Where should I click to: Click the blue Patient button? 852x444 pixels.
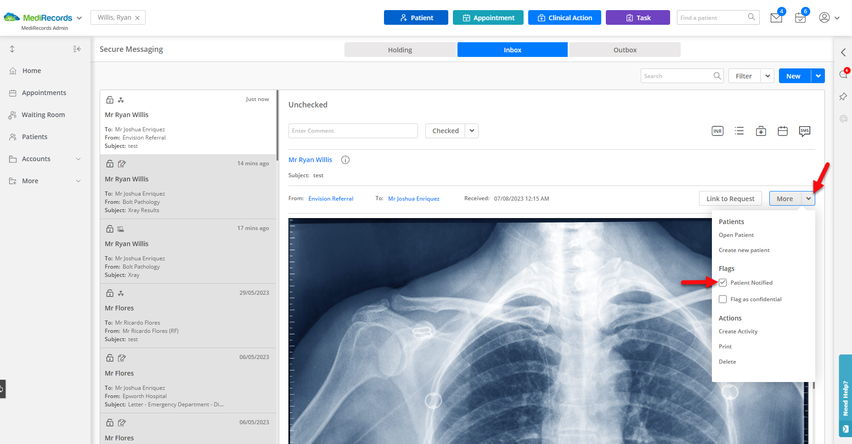(416, 17)
